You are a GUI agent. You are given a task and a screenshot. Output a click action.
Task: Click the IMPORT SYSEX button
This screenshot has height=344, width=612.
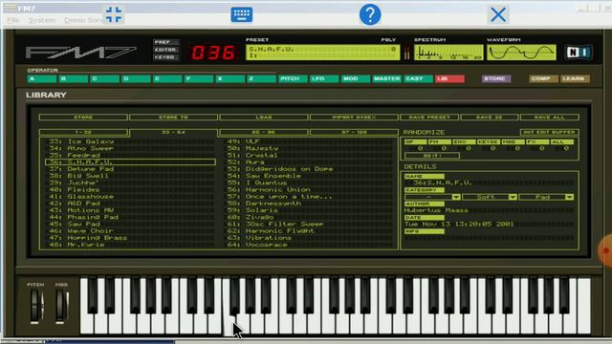coord(354,117)
